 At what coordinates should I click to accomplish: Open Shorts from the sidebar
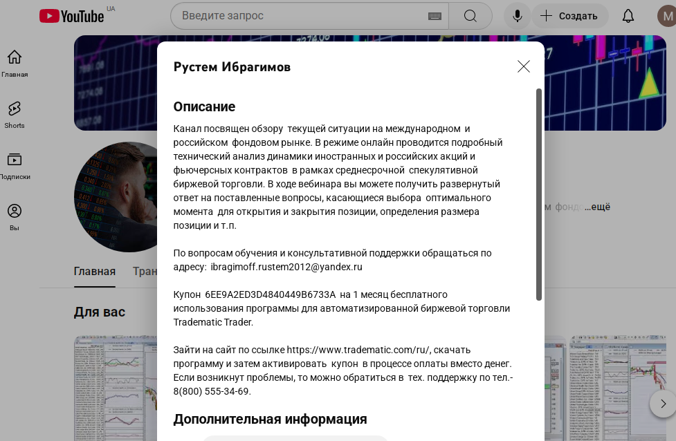pos(15,115)
